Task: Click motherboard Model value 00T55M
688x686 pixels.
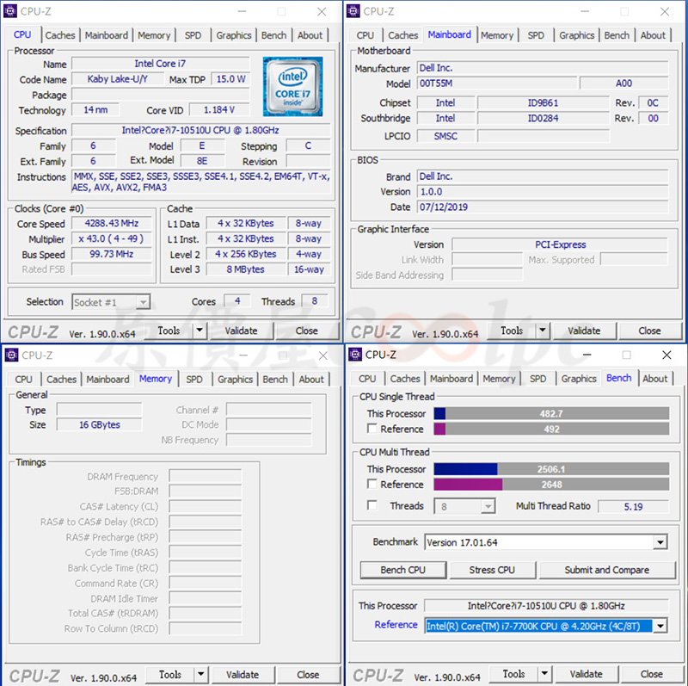Action: pyautogui.click(x=497, y=83)
